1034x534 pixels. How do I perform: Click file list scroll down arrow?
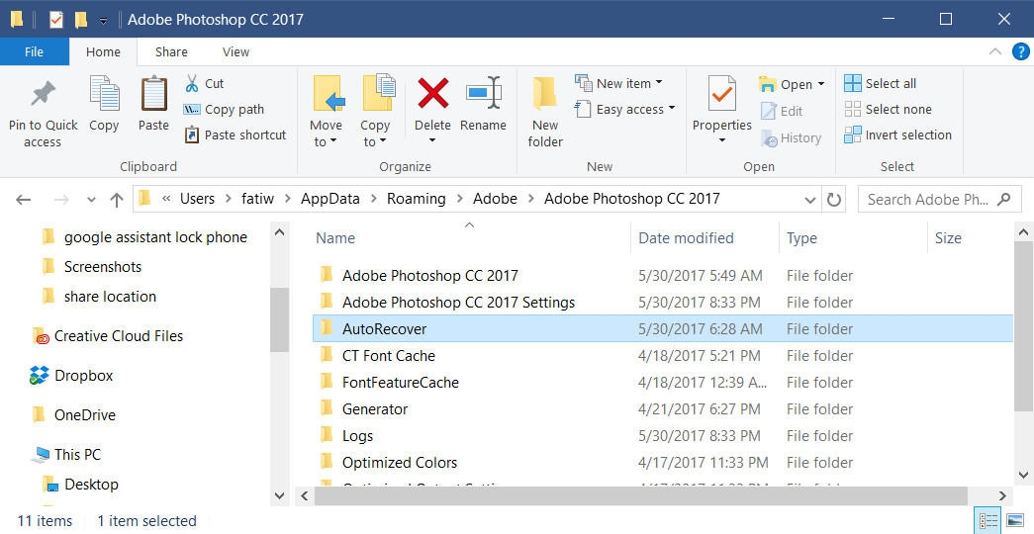pyautogui.click(x=1023, y=475)
